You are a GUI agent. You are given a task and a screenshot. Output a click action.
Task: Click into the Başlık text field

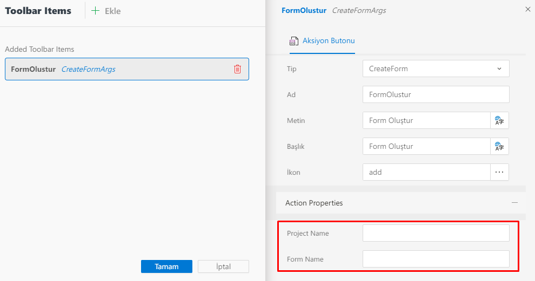pyautogui.click(x=426, y=146)
